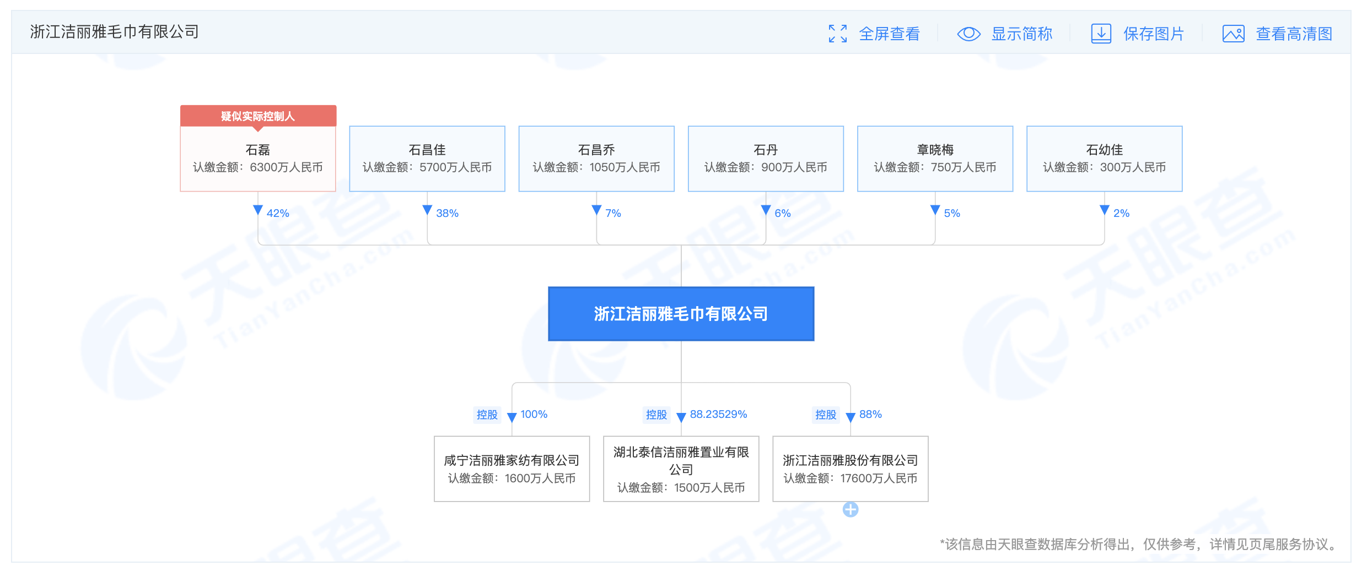This screenshot has height=566, width=1367.
Task: Click 保存图片 save image
Action: point(1154,34)
